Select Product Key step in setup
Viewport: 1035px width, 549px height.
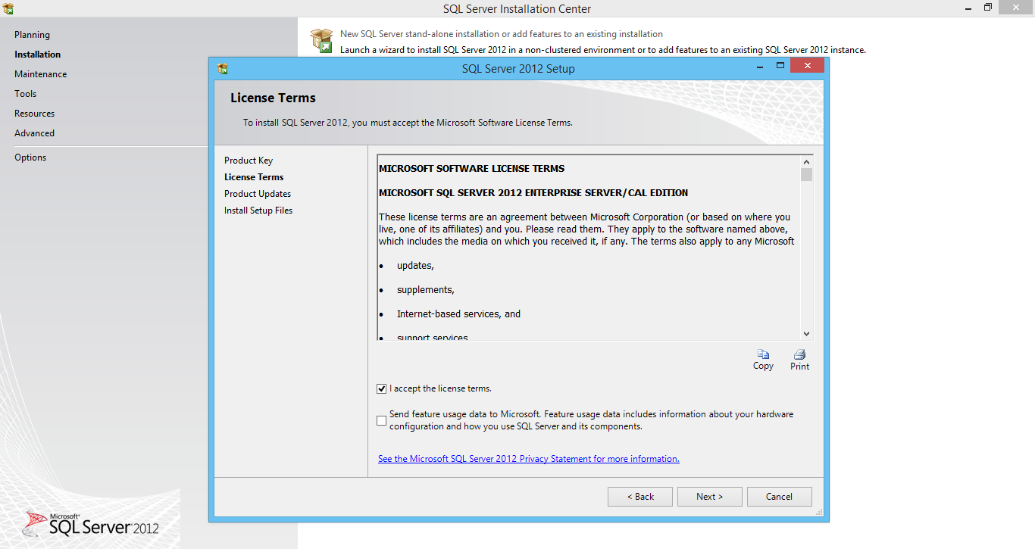pyautogui.click(x=249, y=161)
